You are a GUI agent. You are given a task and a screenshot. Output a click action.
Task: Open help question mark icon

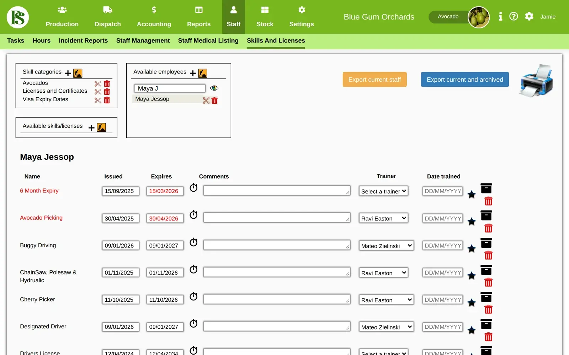coord(514,16)
